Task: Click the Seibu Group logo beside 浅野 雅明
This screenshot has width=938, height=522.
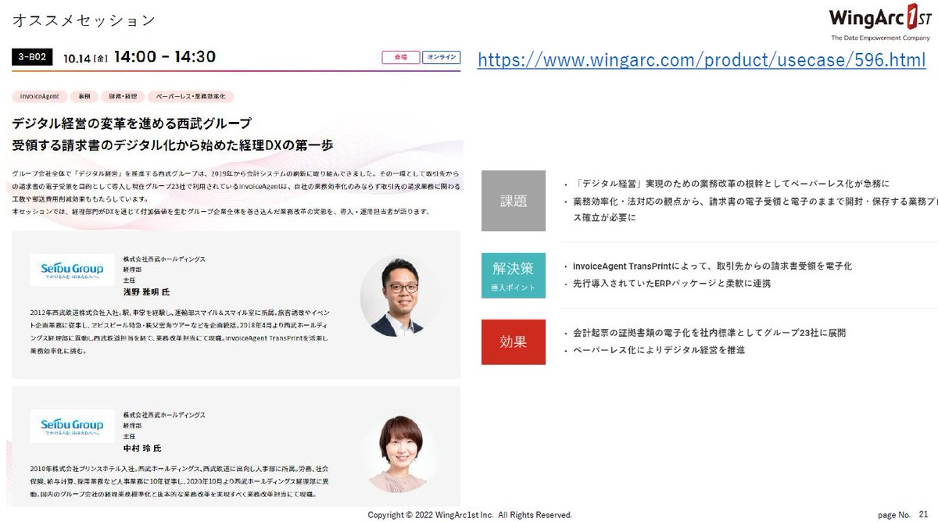Action: [72, 272]
